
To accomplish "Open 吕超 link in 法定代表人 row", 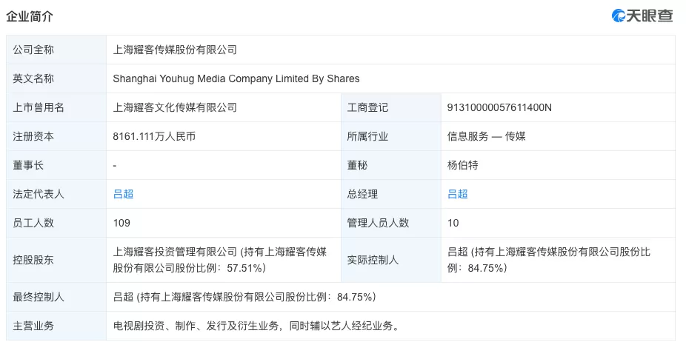I will pyautogui.click(x=124, y=194).
